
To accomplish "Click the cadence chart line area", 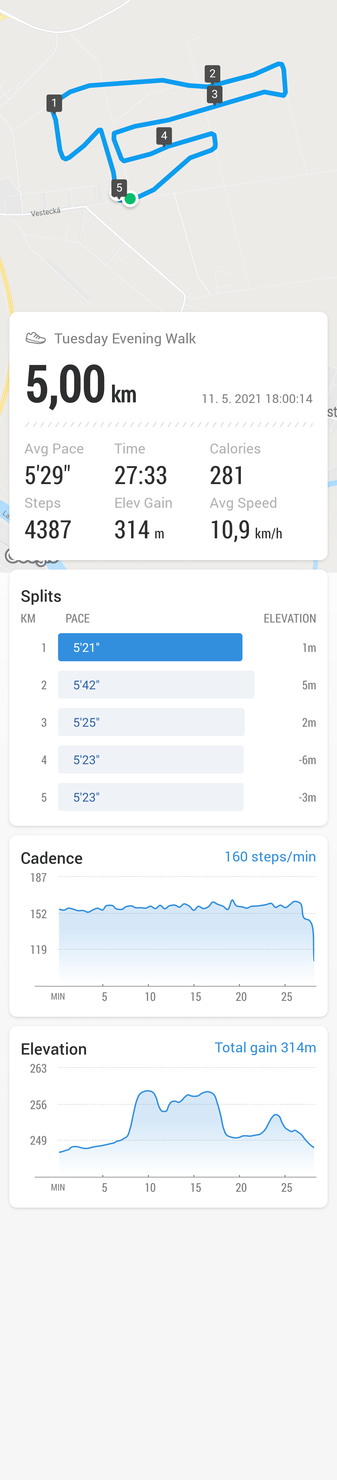I will 187,936.
